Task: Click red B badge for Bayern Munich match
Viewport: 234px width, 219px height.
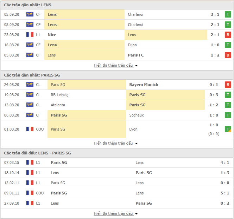Action: click(x=228, y=85)
